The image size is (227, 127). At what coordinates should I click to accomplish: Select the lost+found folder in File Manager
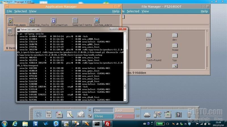[149, 56]
